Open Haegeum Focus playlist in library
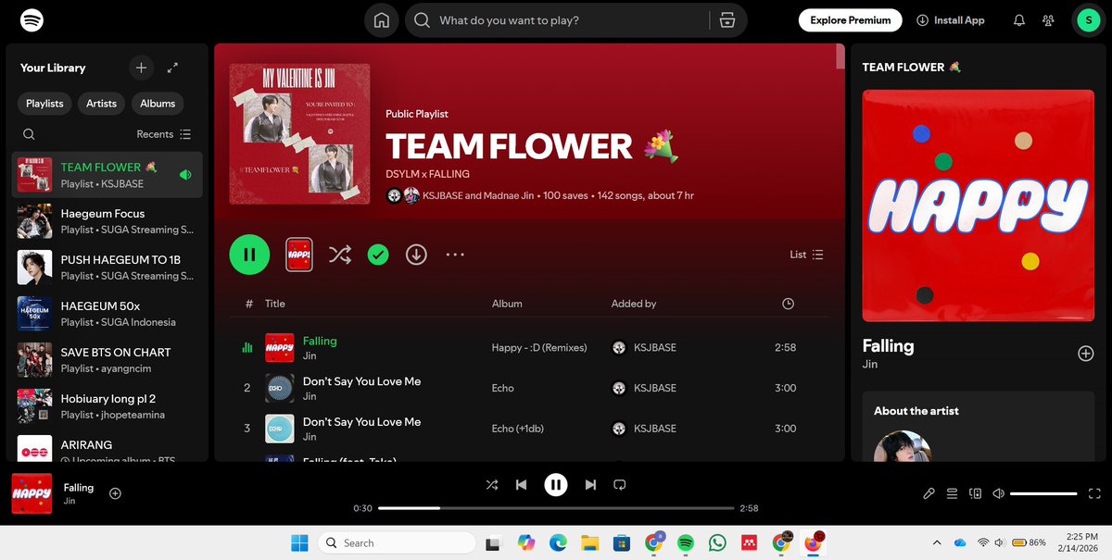Viewport: 1112px width, 560px height. pyautogui.click(x=107, y=221)
